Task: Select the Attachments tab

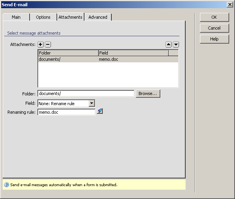Action: click(x=70, y=17)
